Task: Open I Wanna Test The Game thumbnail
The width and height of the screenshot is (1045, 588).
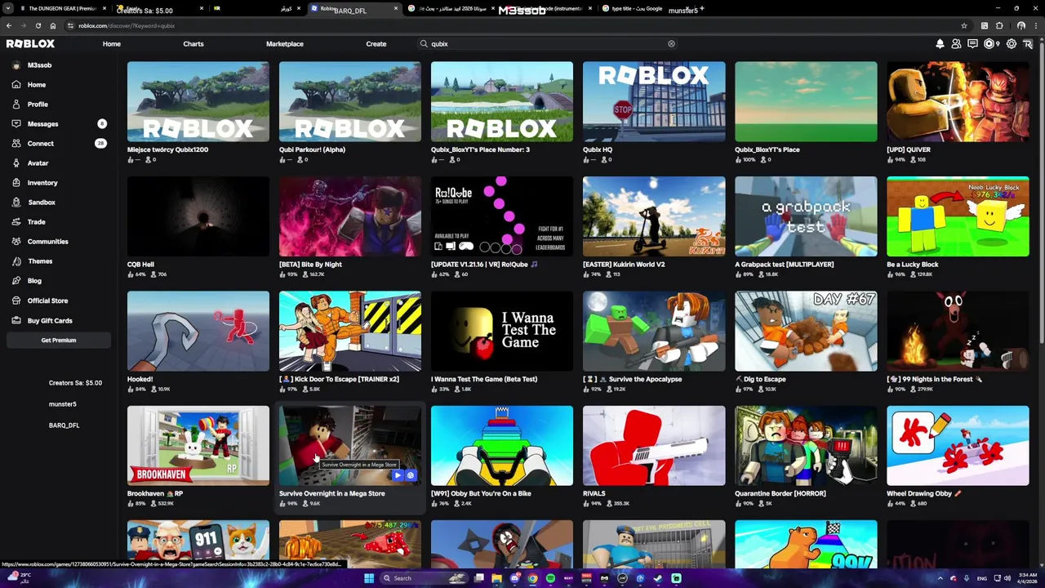Action: 502,332
